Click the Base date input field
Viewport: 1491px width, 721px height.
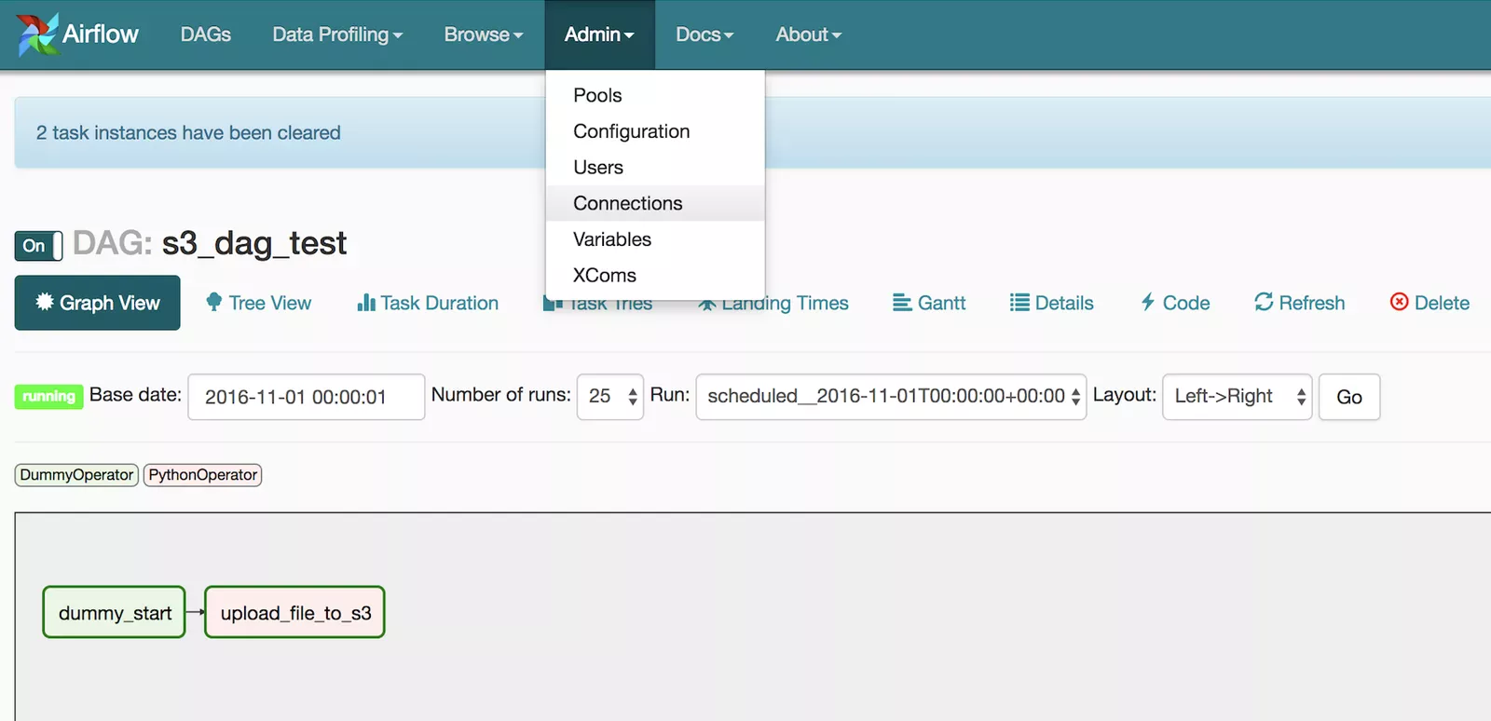click(307, 397)
